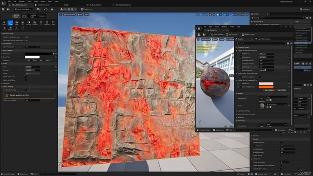Viewport: 313px width, 176px height.
Task: Click the browse content icon beside save
Action: click(8, 9)
